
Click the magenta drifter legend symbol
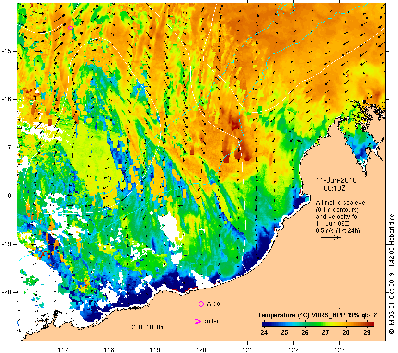(x=198, y=321)
